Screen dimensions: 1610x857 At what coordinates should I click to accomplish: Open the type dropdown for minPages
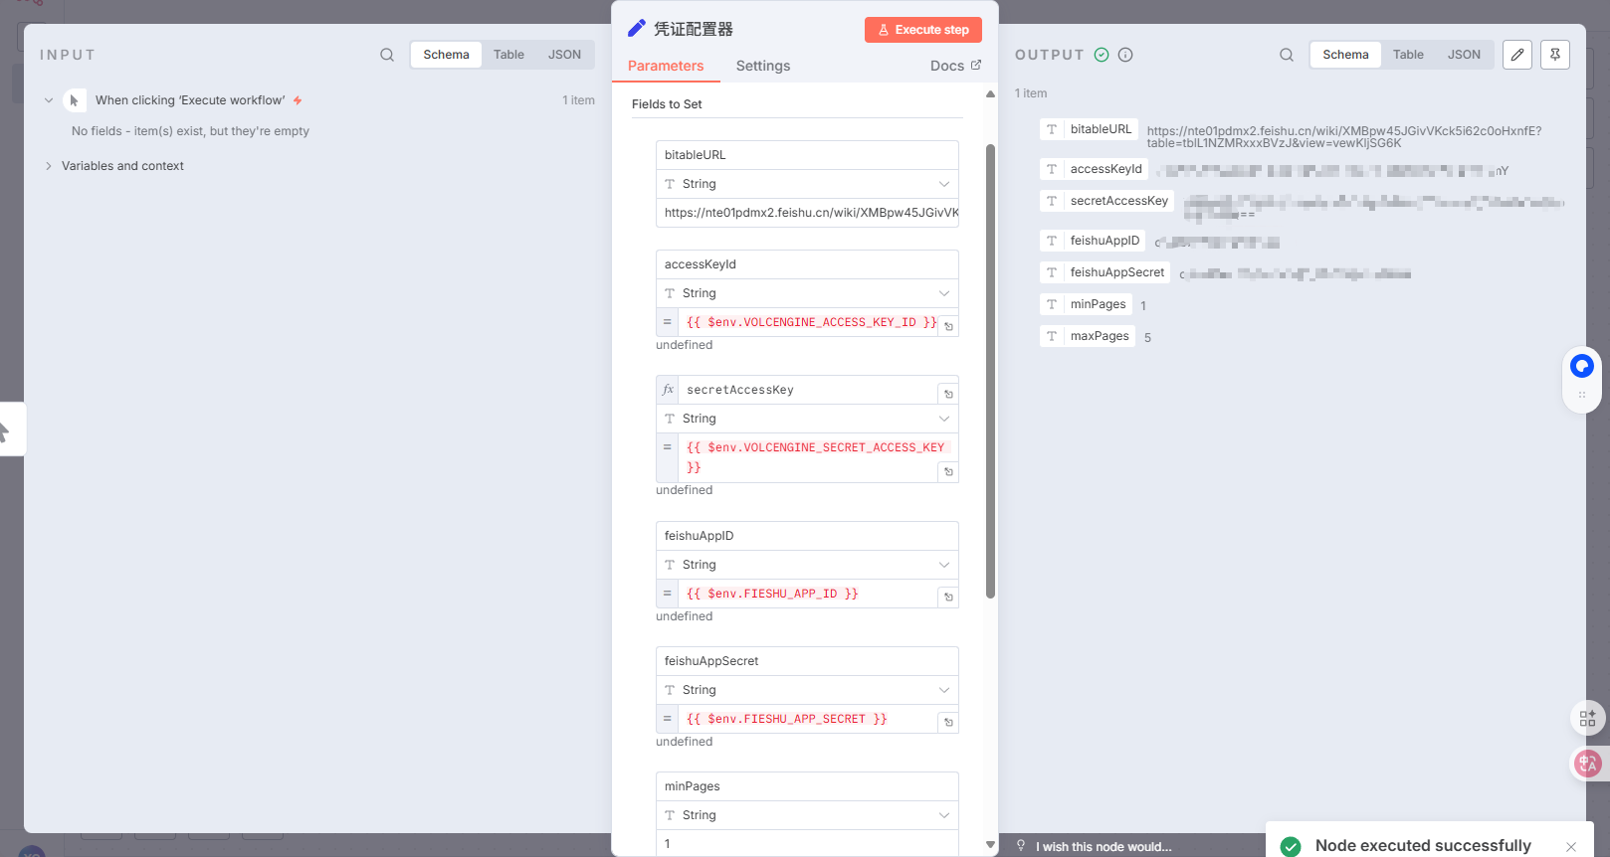coord(807,815)
